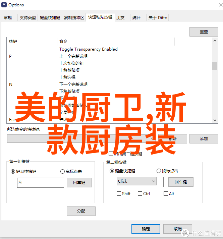Select 鼠标点击 radio in 第二组按键
Viewport: 223px width, 239px height.
[159, 171]
